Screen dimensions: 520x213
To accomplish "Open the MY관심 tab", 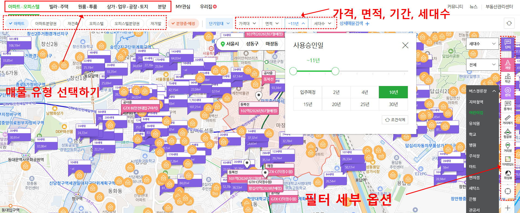I will point(183,7).
